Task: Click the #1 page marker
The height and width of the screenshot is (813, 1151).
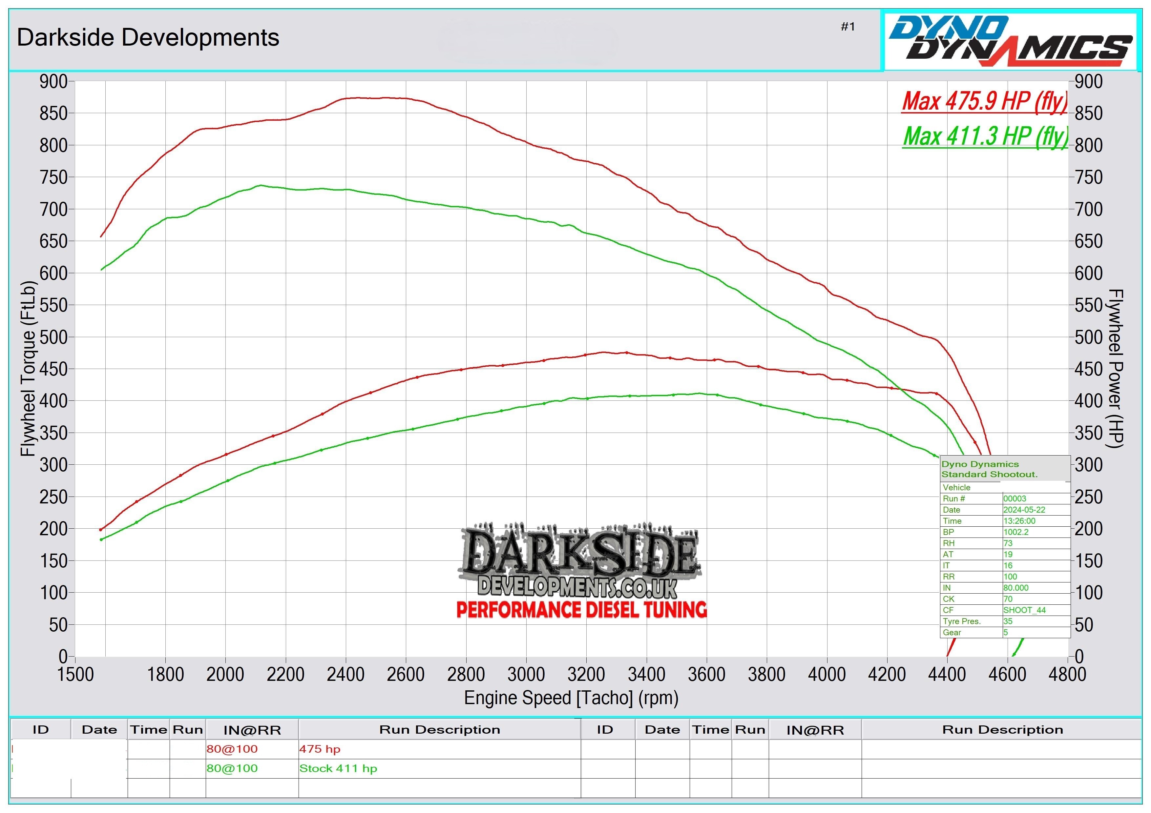Action: coord(848,27)
